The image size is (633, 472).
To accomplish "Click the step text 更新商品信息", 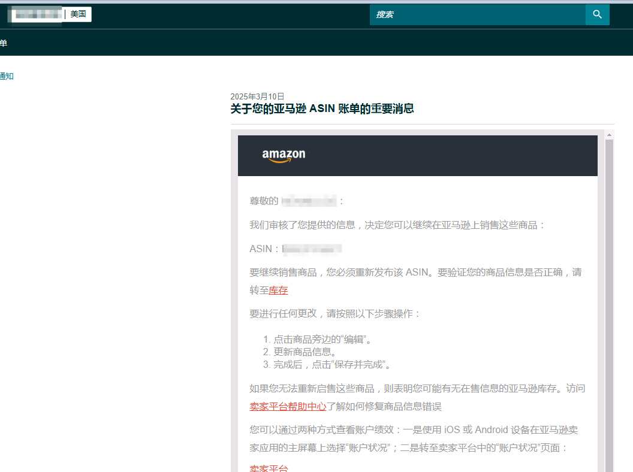I will (305, 352).
